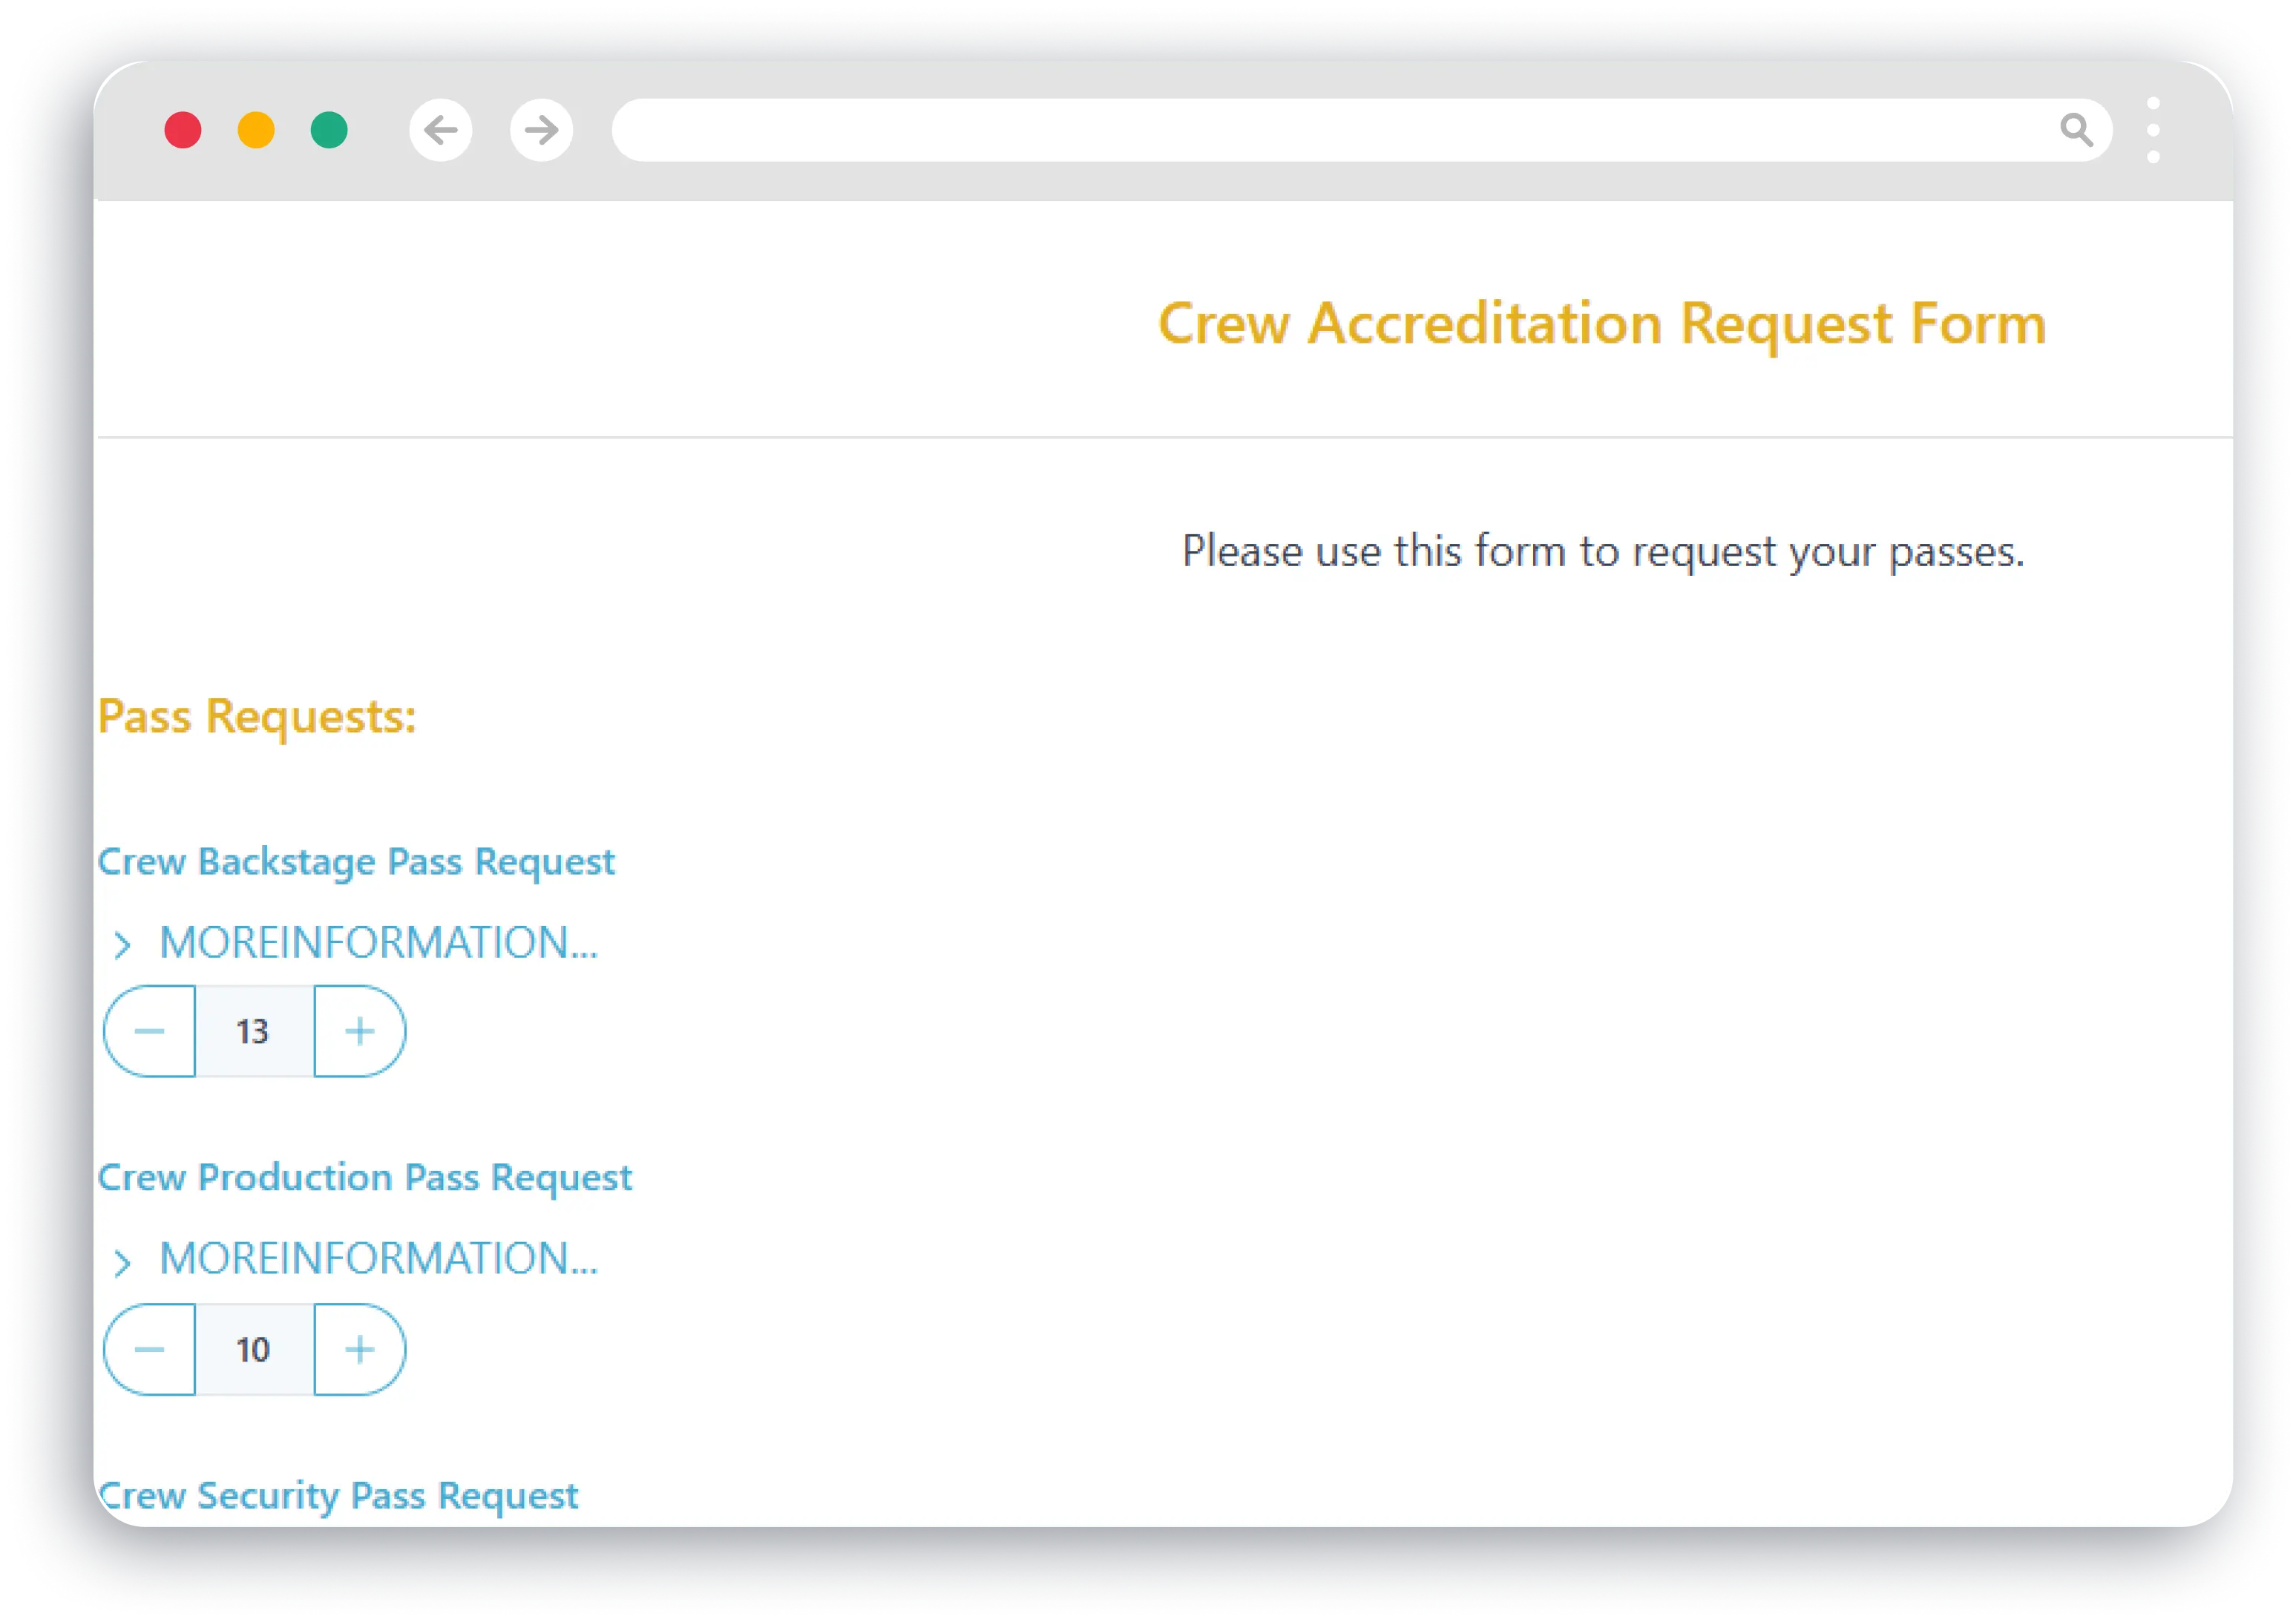The image size is (2296, 1622).
Task: Open the Crew Production Pass Request link
Action: click(365, 1178)
